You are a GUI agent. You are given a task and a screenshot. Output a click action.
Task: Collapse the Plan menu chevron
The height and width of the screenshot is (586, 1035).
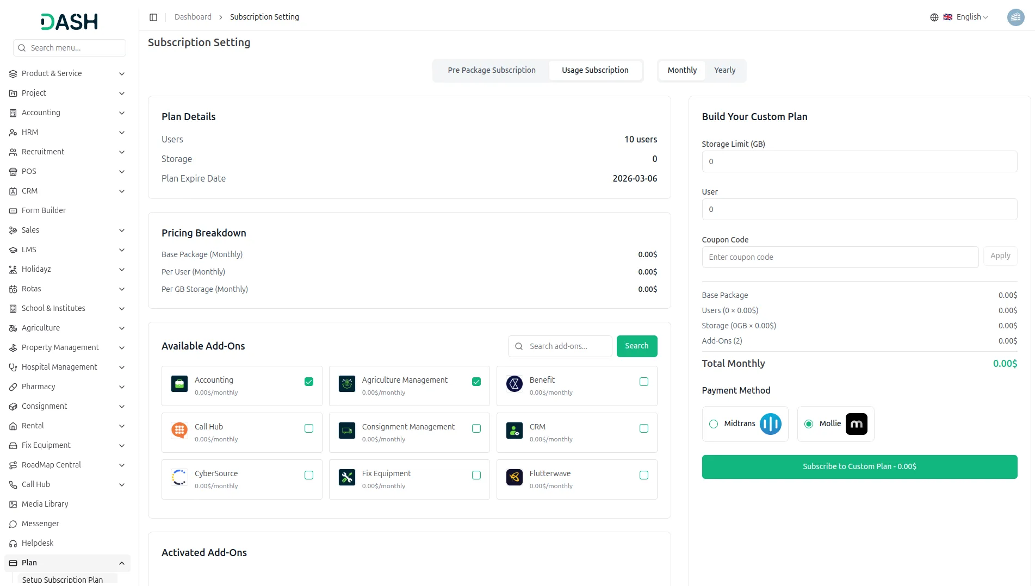(x=122, y=563)
